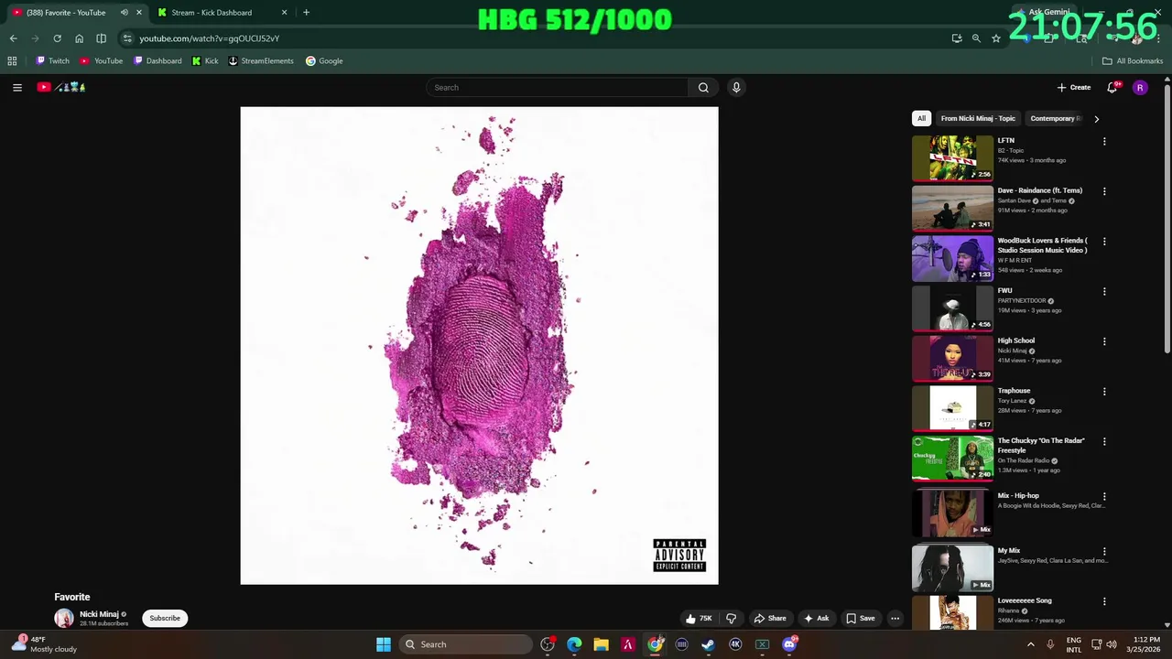The width and height of the screenshot is (1172, 659).
Task: Open options menu for Mix - Hip-hop
Action: pos(1104,496)
